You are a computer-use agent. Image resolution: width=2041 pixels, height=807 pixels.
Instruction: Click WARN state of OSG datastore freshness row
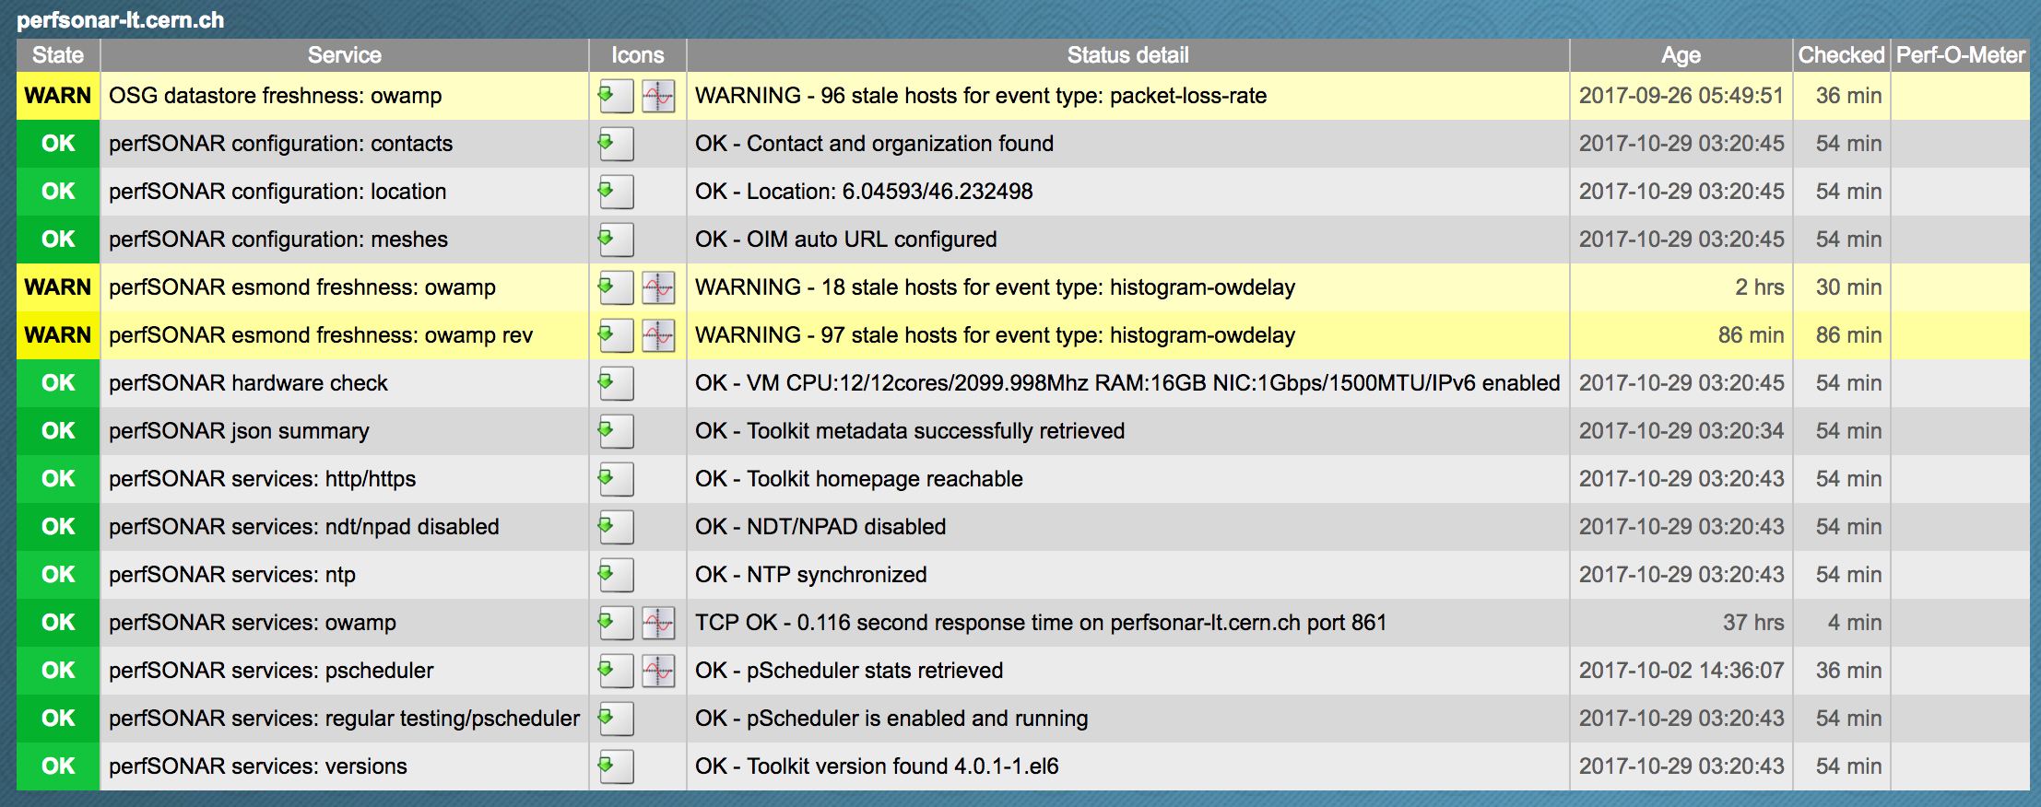(x=58, y=96)
